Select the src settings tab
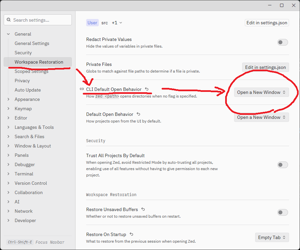300x250 pixels. [x=104, y=23]
